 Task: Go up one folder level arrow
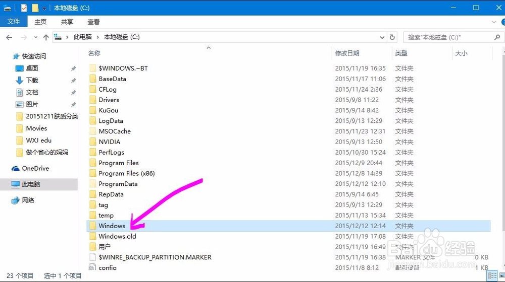pyautogui.click(x=46, y=38)
